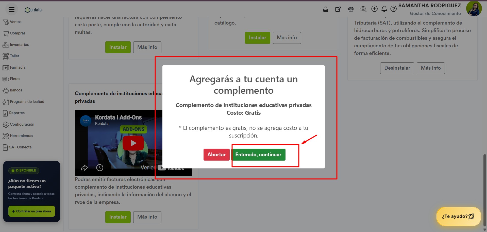Click the stamp icon in top bar
The height and width of the screenshot is (232, 487).
[325, 9]
